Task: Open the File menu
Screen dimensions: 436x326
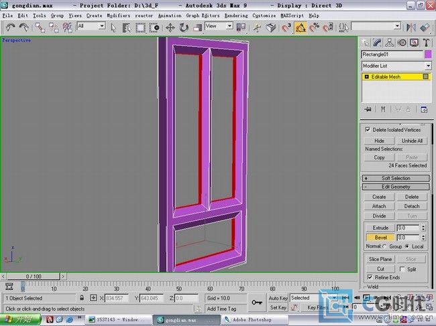Action: (x=7, y=15)
